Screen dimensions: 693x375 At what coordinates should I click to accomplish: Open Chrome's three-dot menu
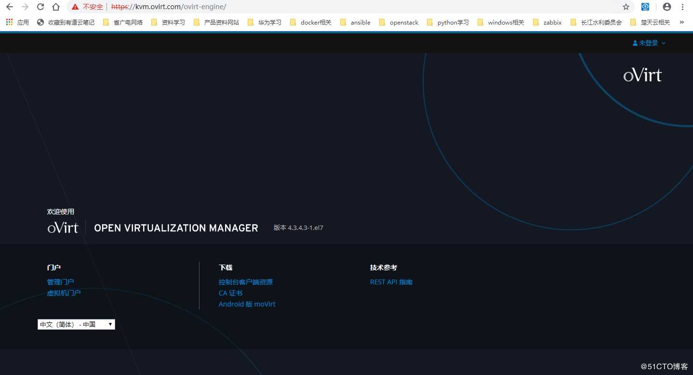(682, 7)
